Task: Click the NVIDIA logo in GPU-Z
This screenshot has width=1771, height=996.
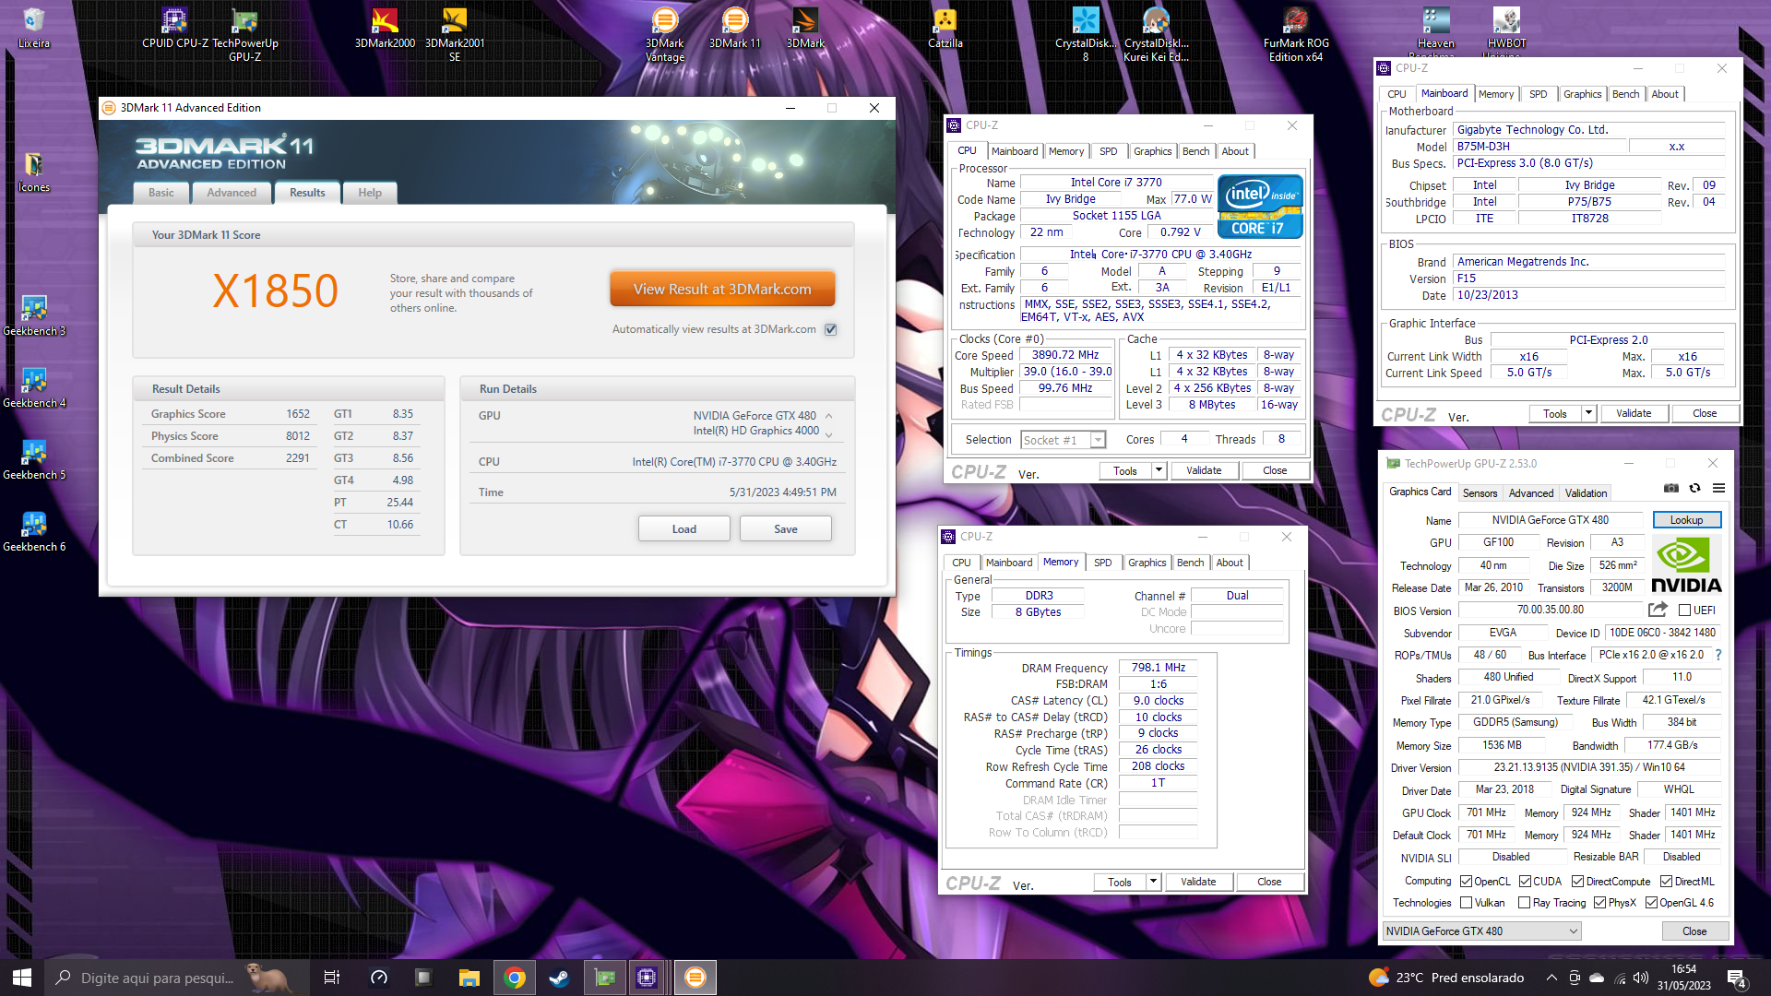Action: point(1686,564)
